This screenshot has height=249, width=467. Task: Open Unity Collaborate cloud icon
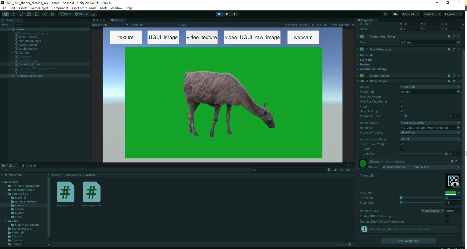tap(395, 14)
